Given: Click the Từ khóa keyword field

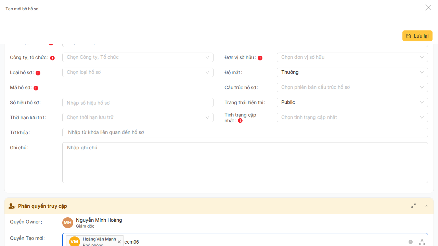Looking at the screenshot, I should (x=245, y=133).
